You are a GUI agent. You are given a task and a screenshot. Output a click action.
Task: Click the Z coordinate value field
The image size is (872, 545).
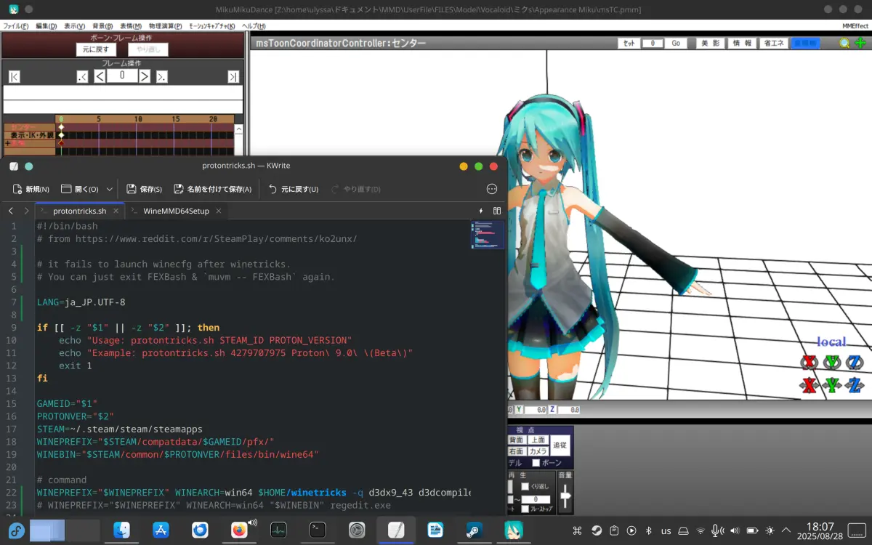coord(568,411)
